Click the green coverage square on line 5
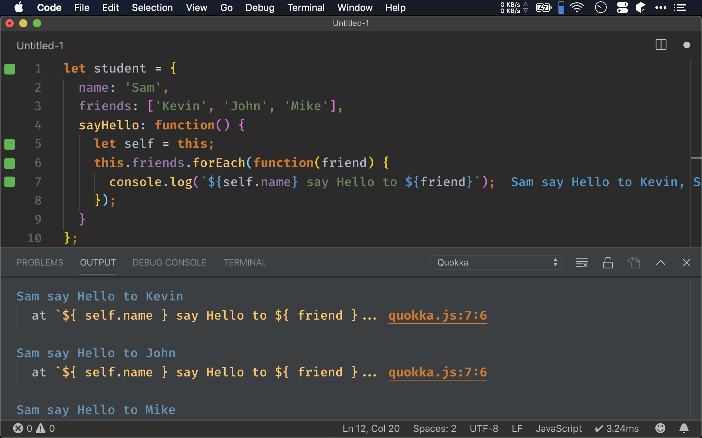This screenshot has height=438, width=702. pos(10,144)
